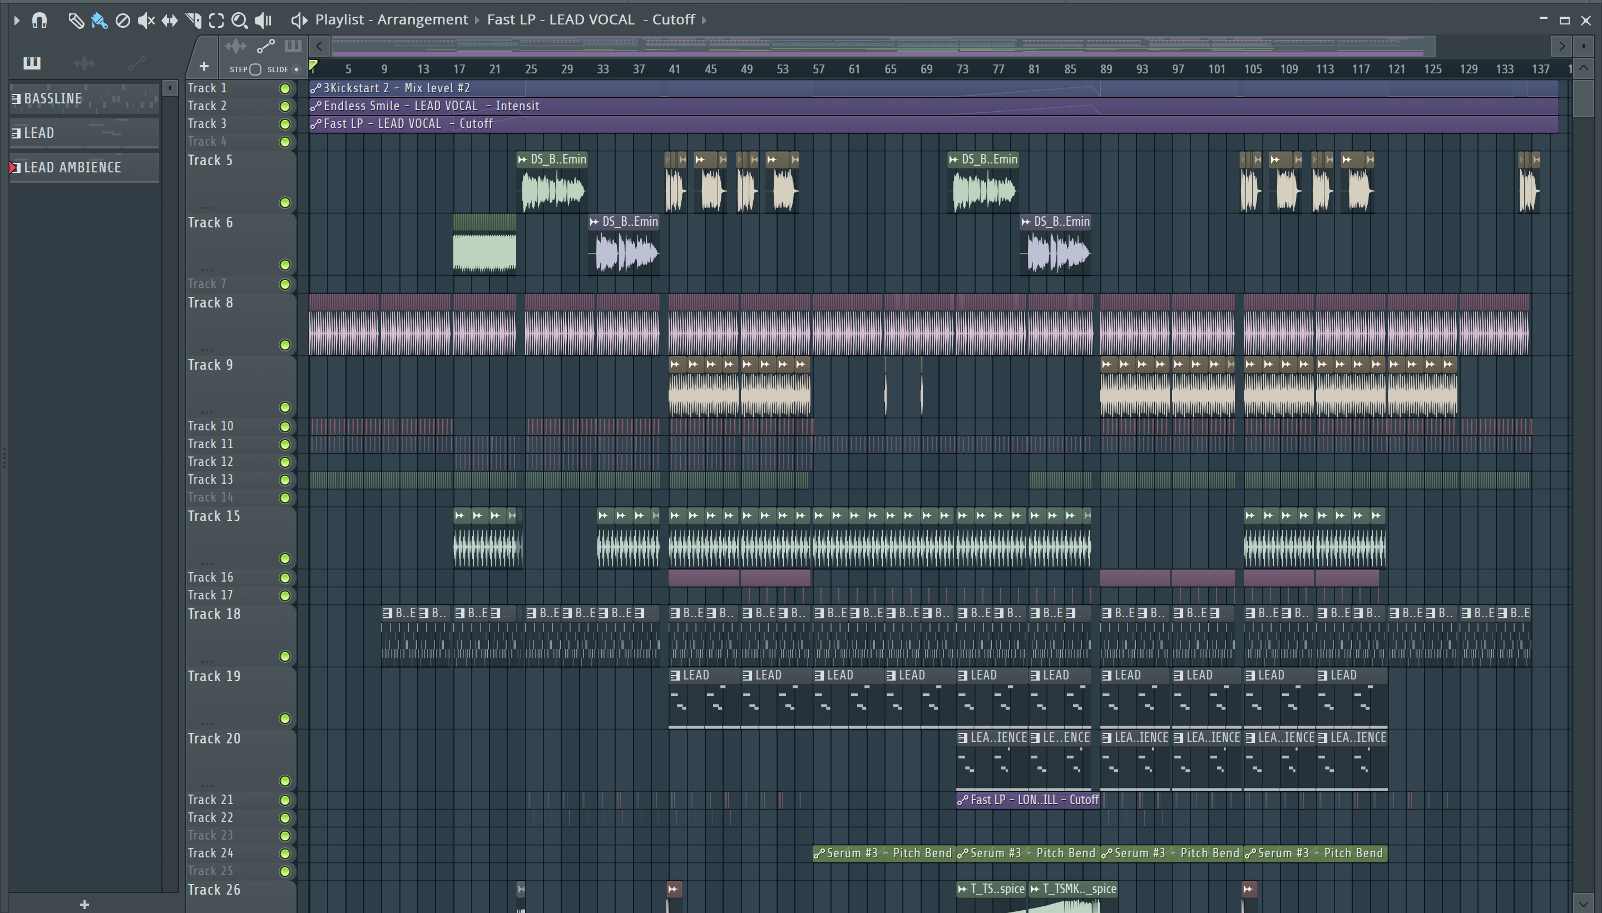Select the Playback scrub tool

point(263,21)
